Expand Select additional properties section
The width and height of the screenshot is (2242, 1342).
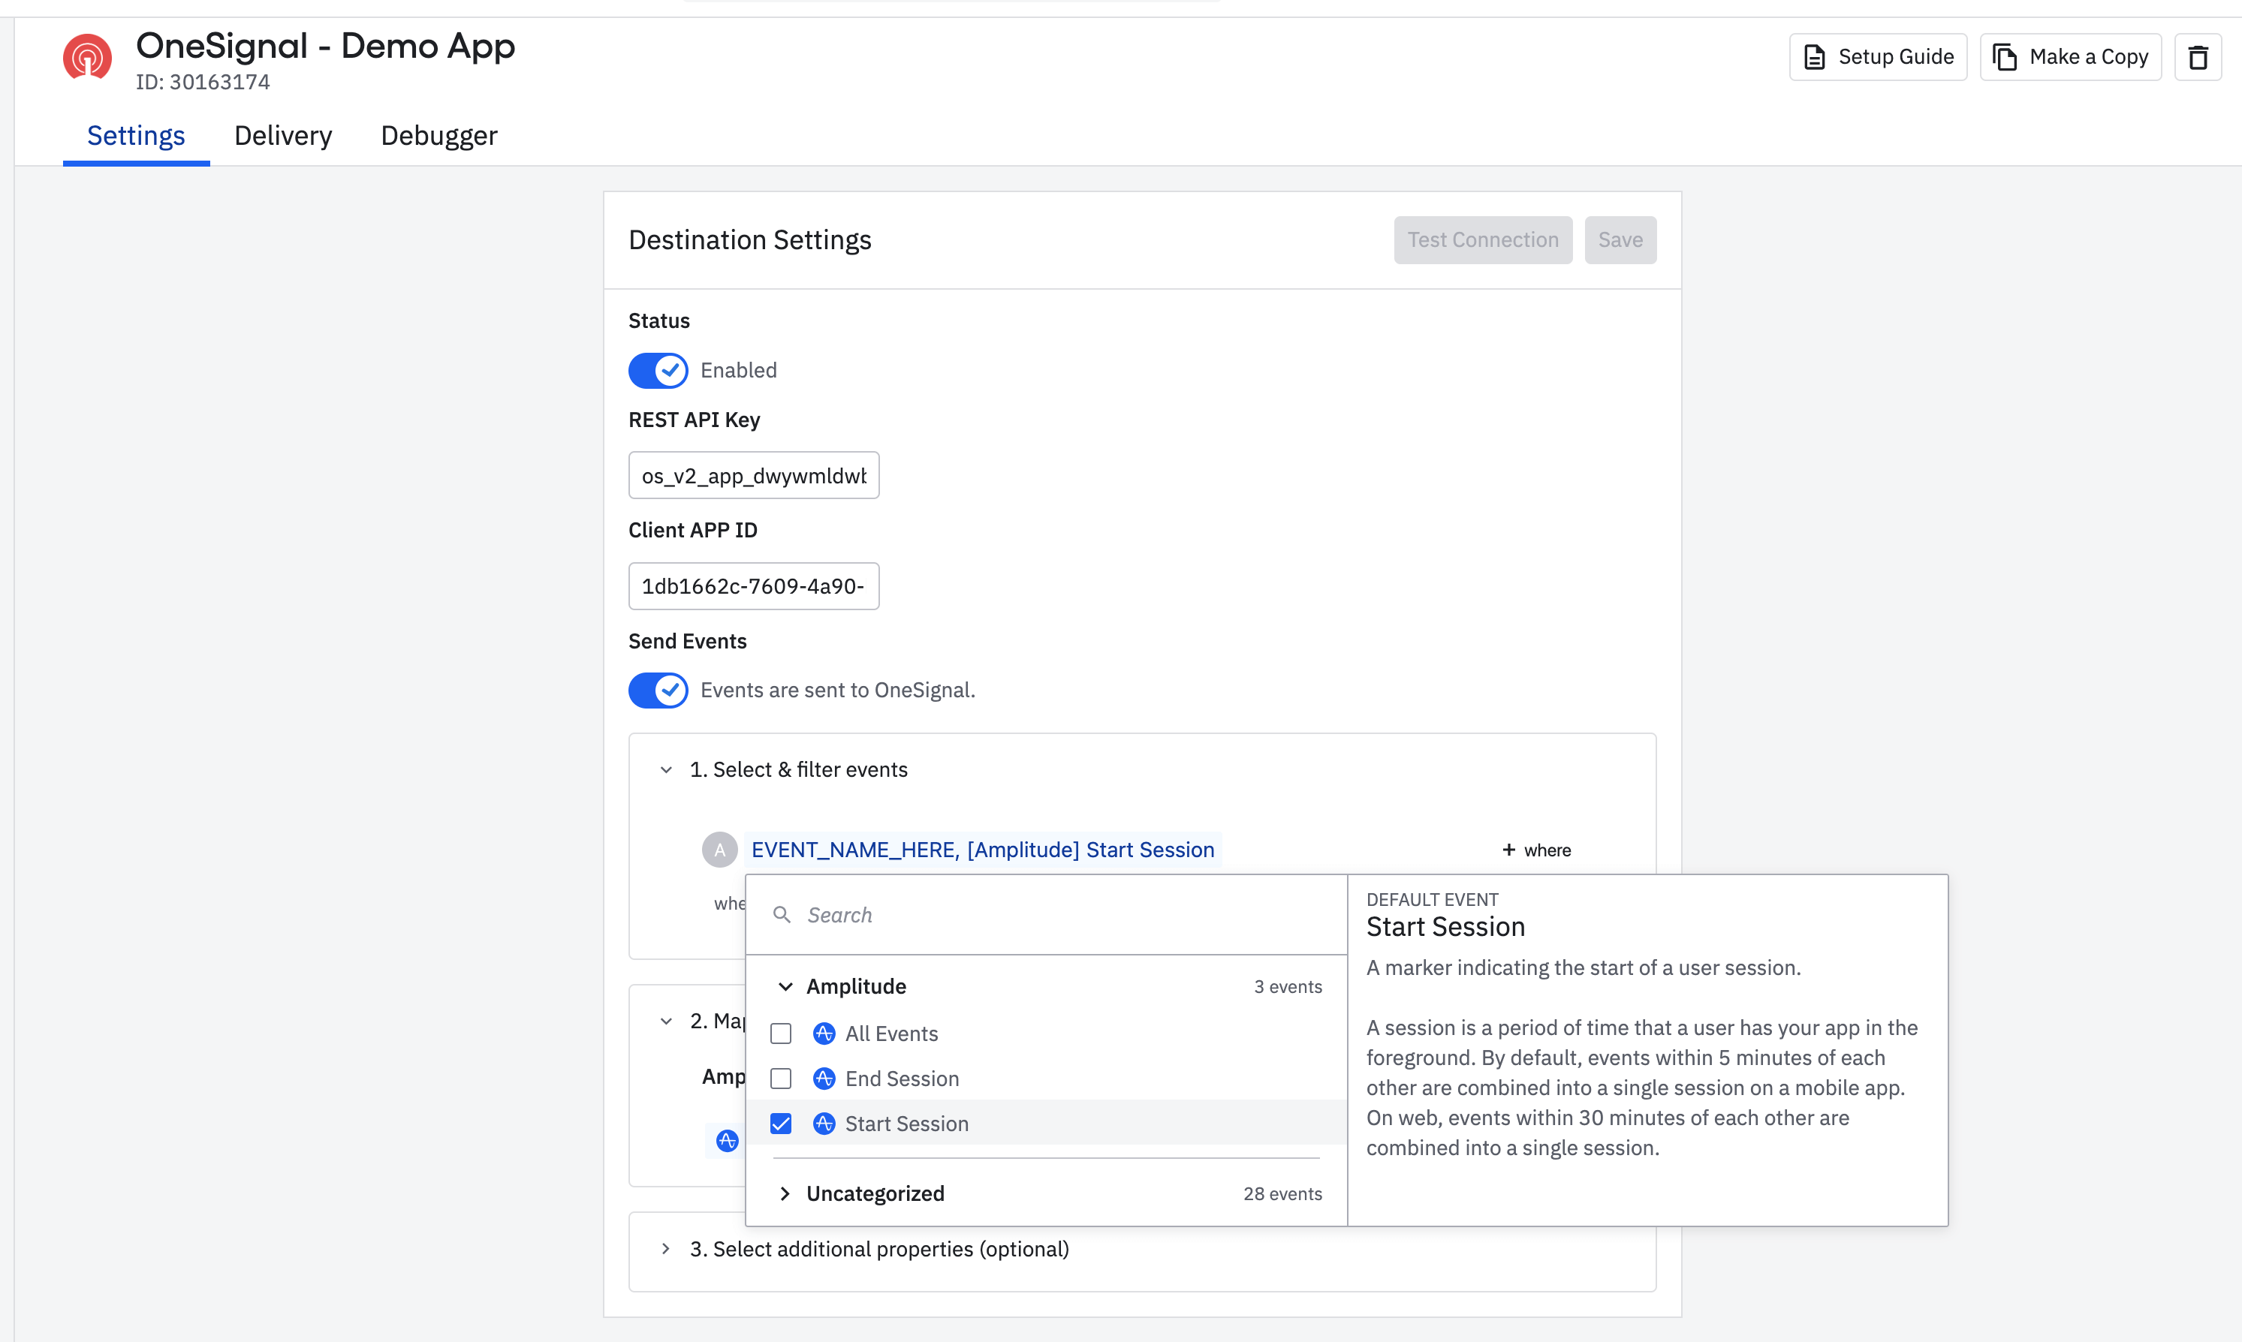pos(666,1249)
